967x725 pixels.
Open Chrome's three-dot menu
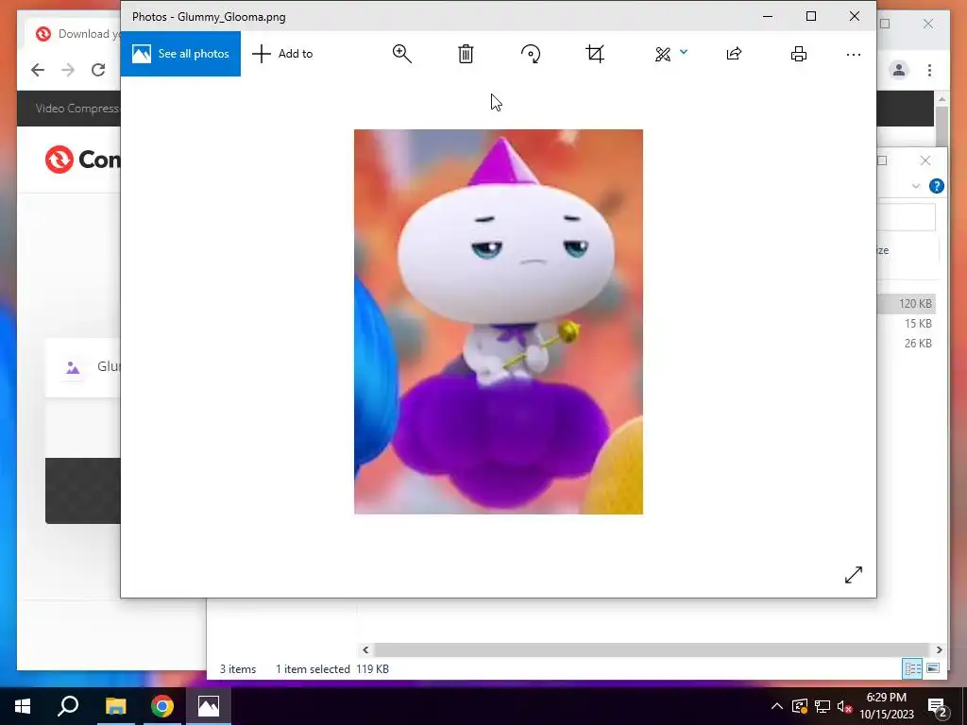point(929,70)
